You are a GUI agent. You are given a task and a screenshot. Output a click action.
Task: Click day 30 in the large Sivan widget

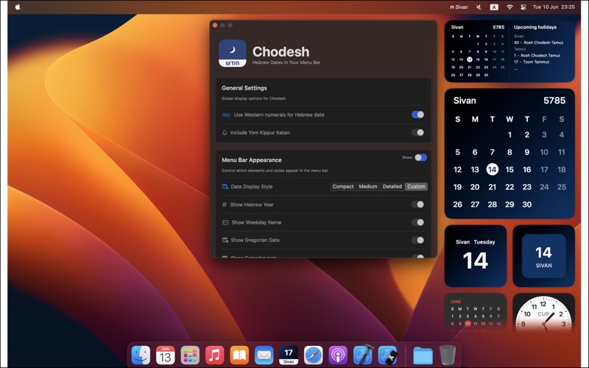point(526,205)
